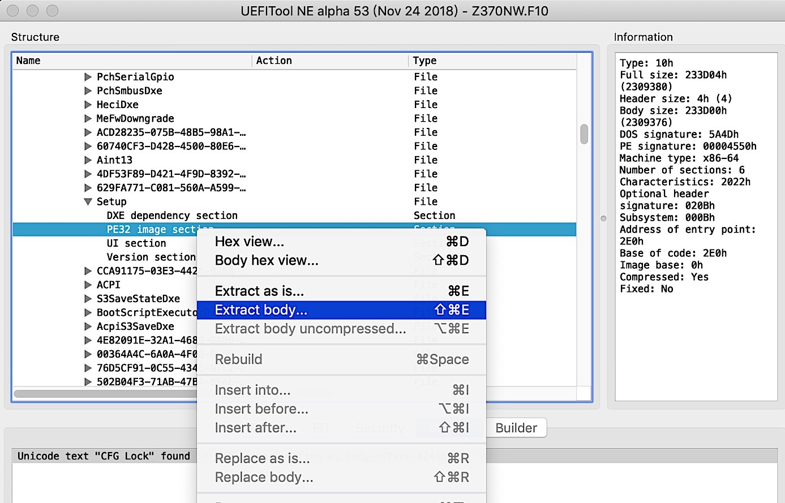Expand the ACPI tree node
This screenshot has width=785, height=503.
point(88,285)
